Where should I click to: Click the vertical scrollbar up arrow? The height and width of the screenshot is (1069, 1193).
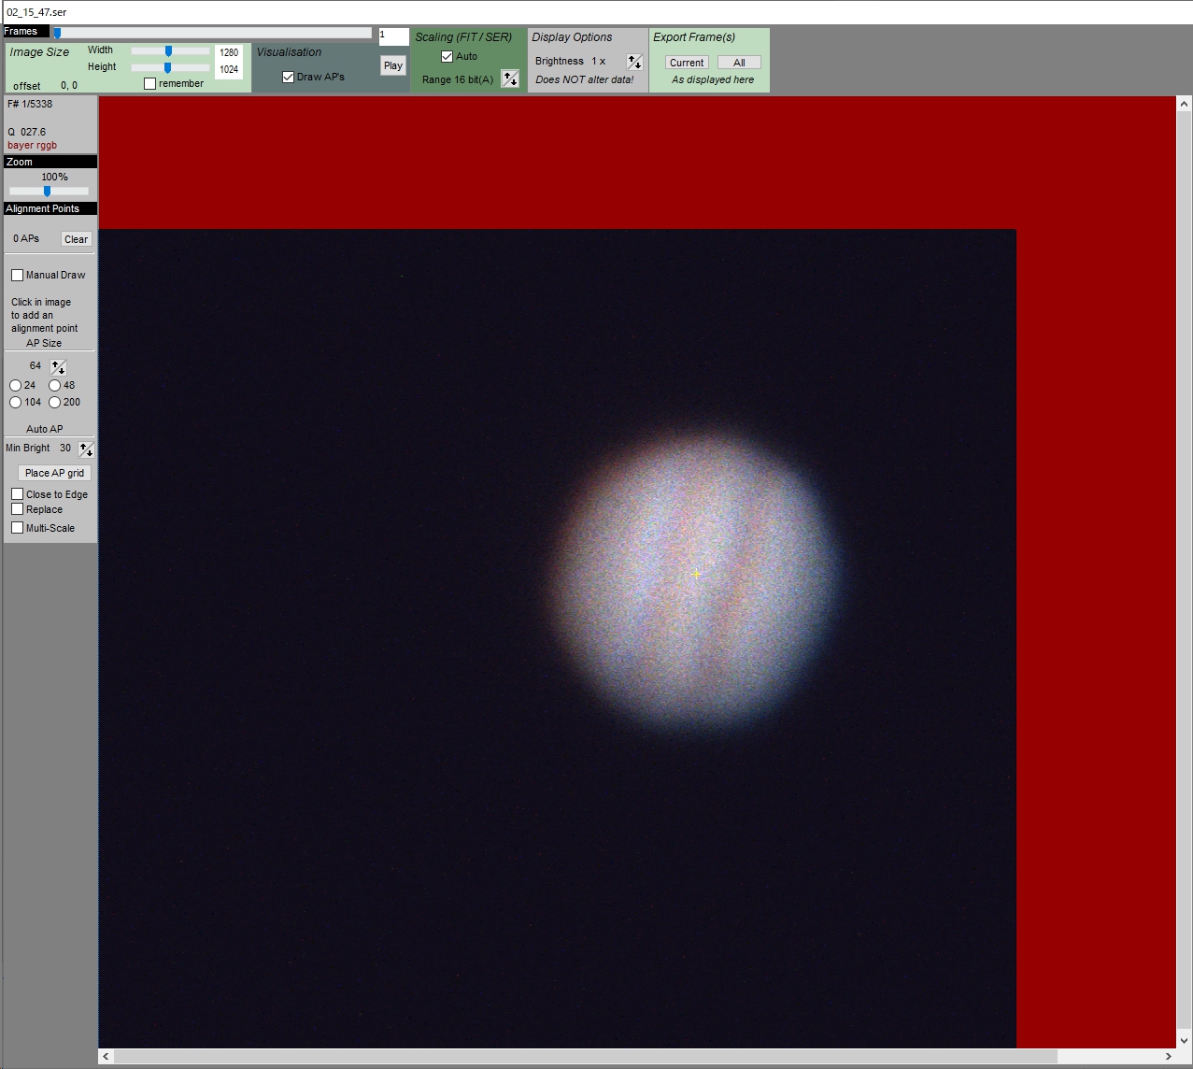pos(1185,104)
